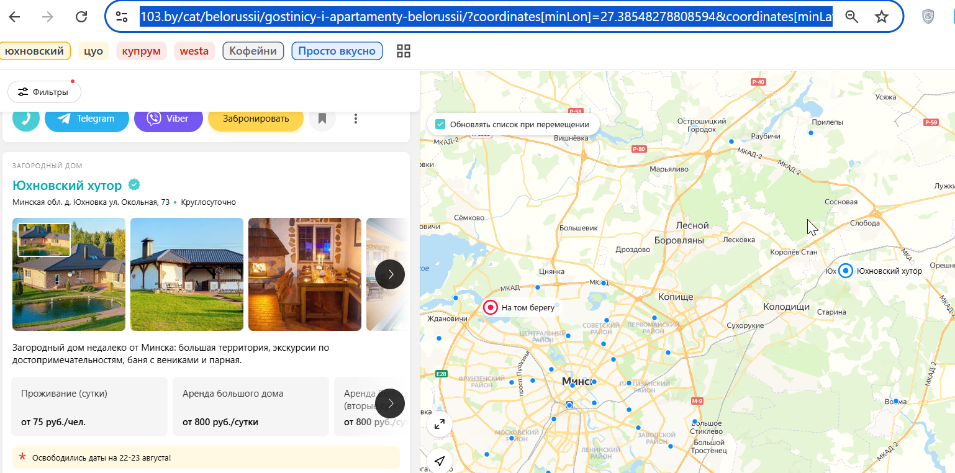Contact via Telegram button
The width and height of the screenshot is (955, 473).
87,119
